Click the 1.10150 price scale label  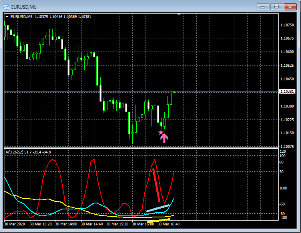(x=287, y=133)
